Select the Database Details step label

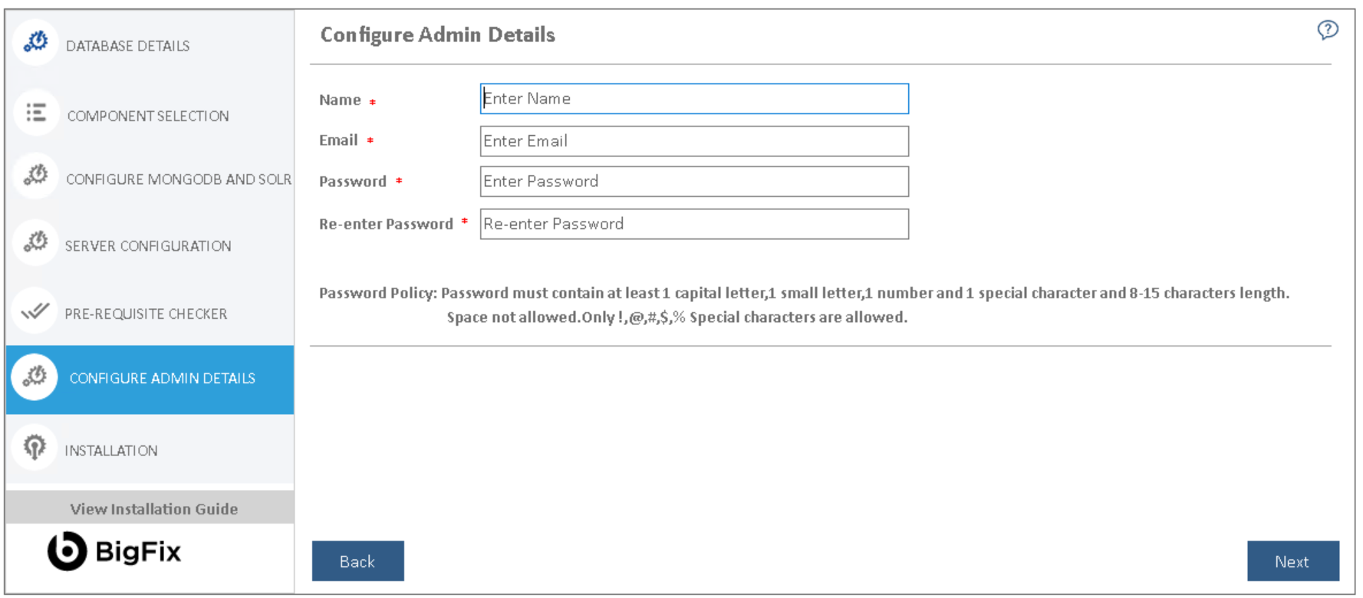pos(127,46)
